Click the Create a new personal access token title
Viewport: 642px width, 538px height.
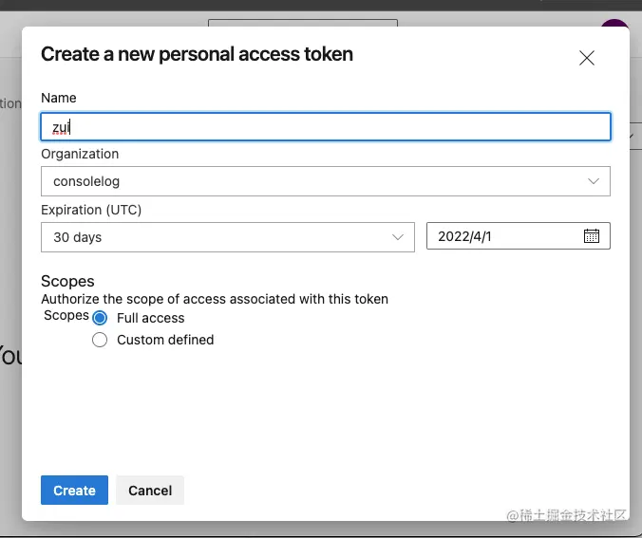tap(197, 54)
